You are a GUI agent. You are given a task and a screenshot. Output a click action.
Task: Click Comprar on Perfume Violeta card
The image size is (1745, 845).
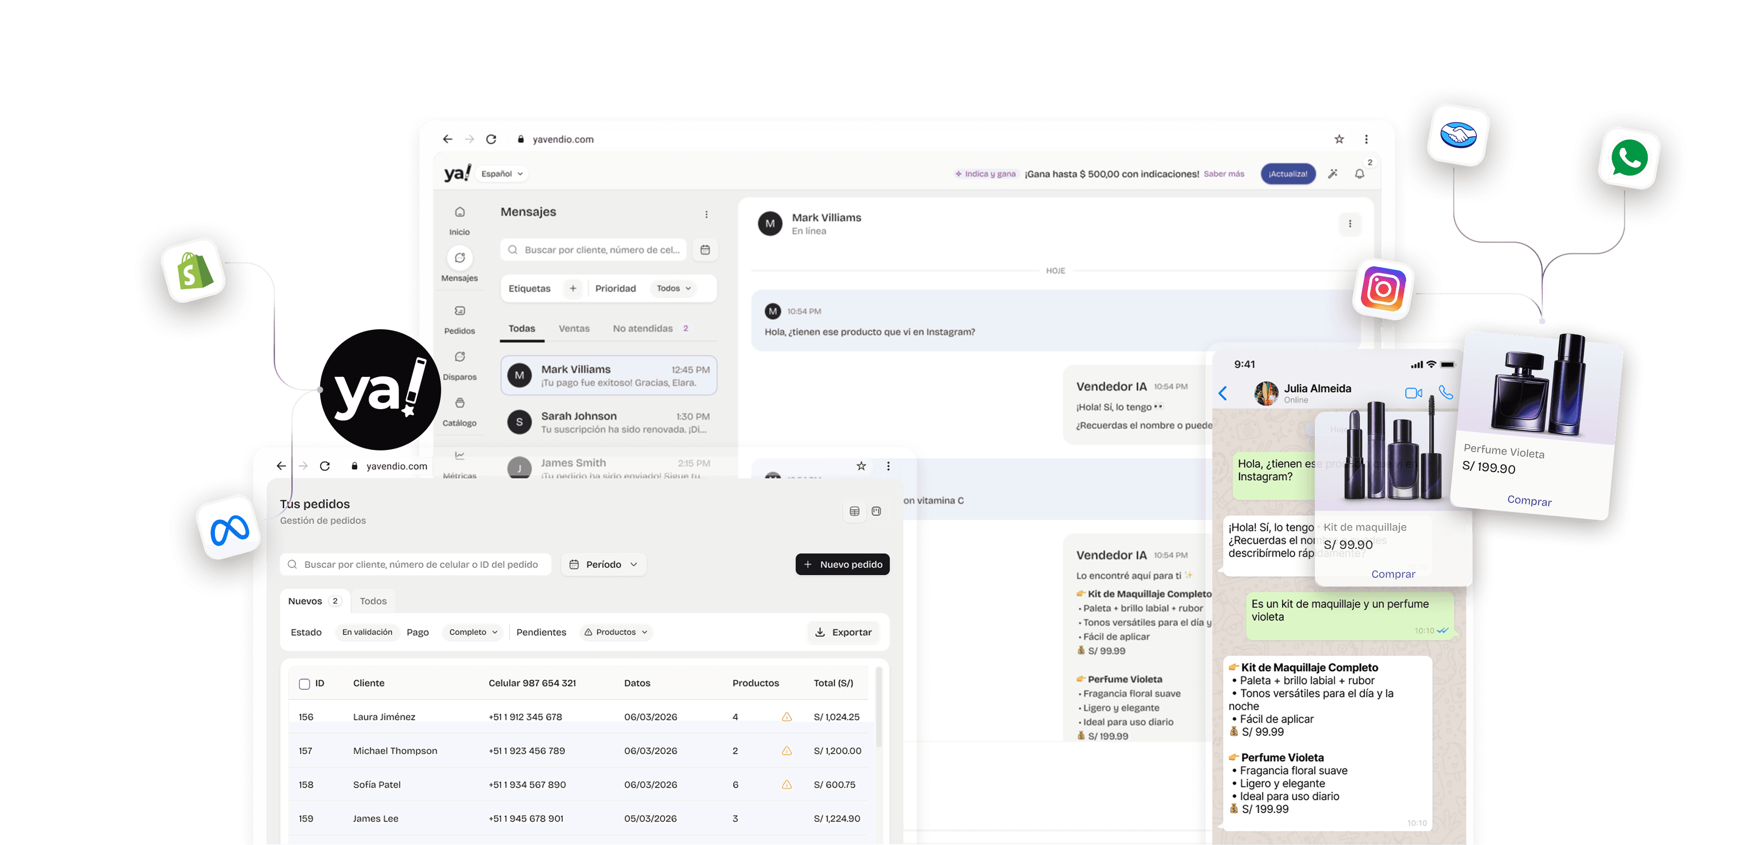point(1529,500)
